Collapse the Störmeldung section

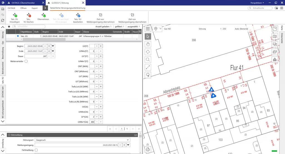pyautogui.click(x=9, y=135)
